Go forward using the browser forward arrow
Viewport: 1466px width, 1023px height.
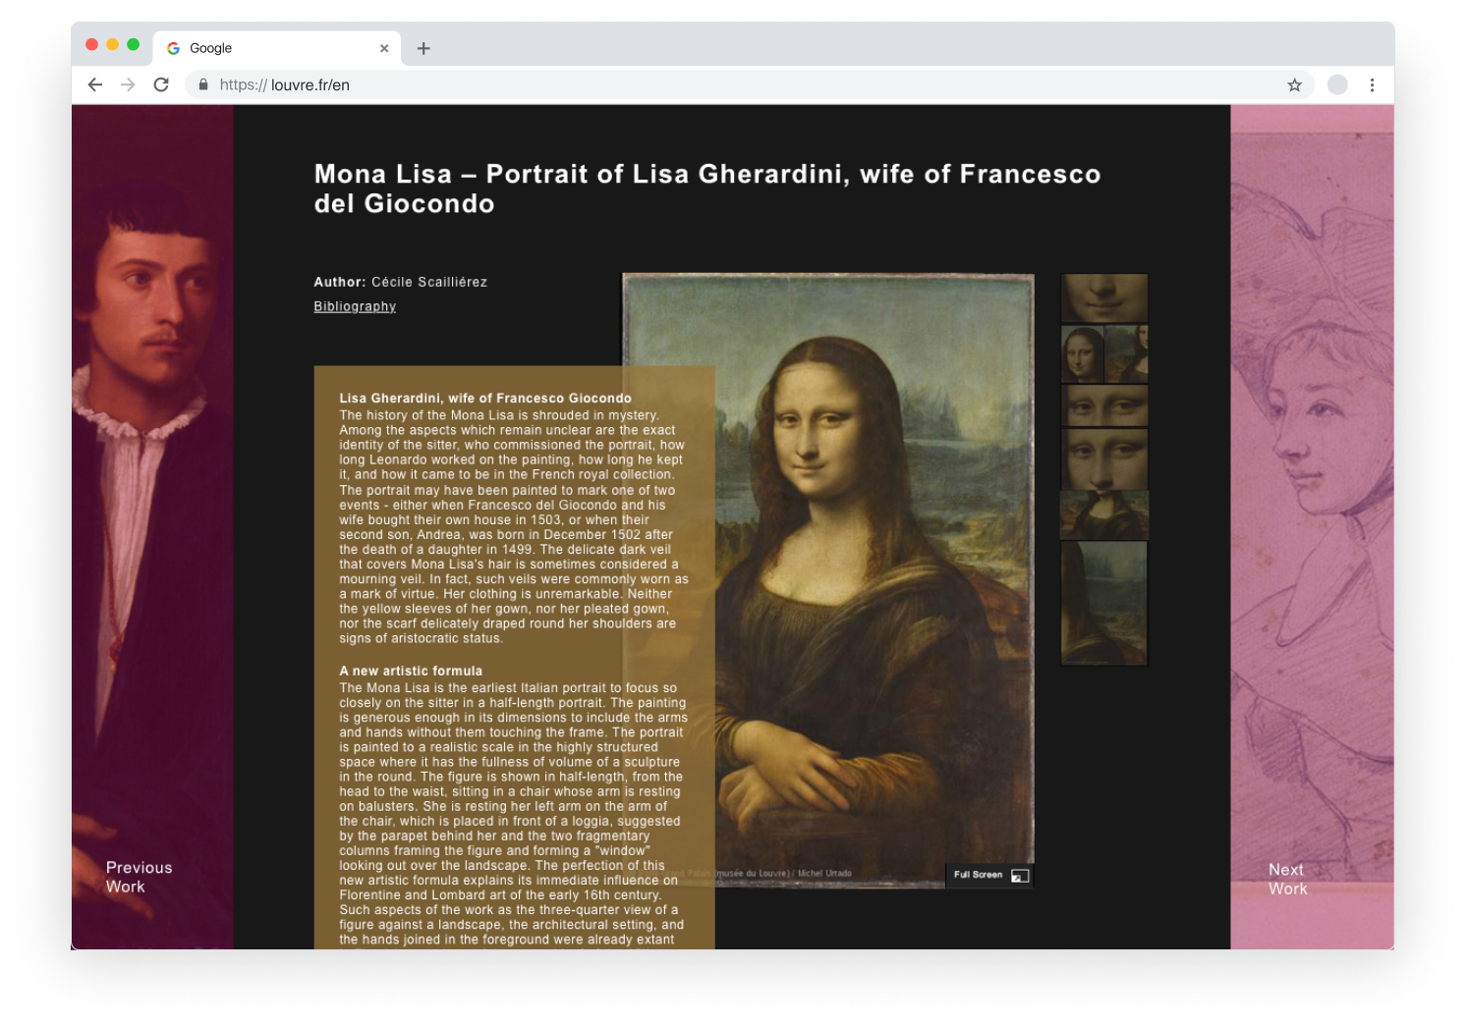coord(128,85)
